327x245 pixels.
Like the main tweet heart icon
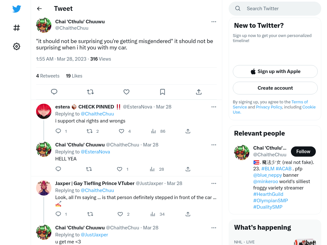click(126, 92)
